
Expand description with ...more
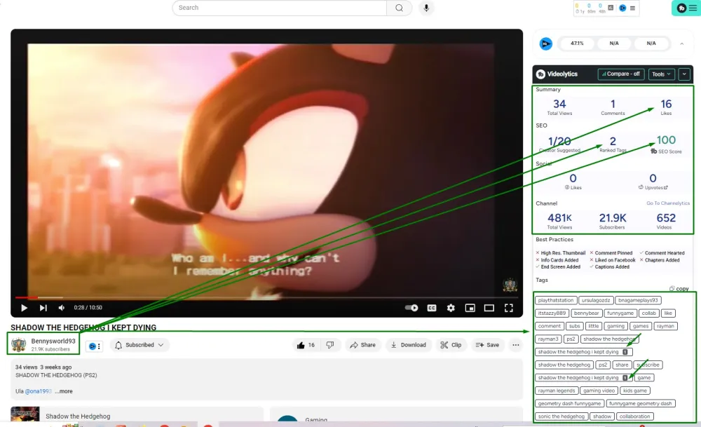64,391
